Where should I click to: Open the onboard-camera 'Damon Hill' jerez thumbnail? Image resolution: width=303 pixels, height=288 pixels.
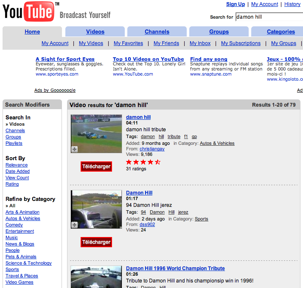[x=96, y=209]
